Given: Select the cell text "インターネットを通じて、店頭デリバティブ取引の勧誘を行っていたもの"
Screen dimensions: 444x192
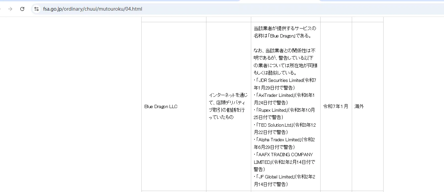Looking at the screenshot, I should 228,106.
